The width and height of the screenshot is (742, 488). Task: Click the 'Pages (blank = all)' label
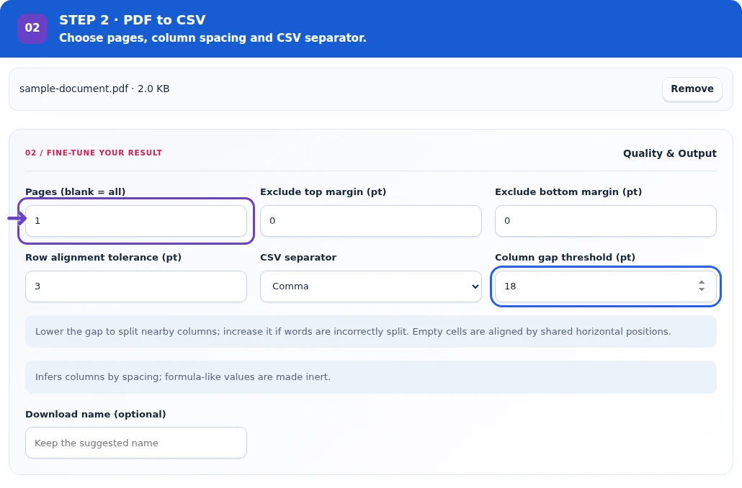click(x=75, y=191)
